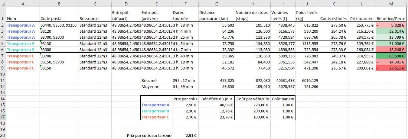Click 'Coût par km' summary header

point(283,99)
